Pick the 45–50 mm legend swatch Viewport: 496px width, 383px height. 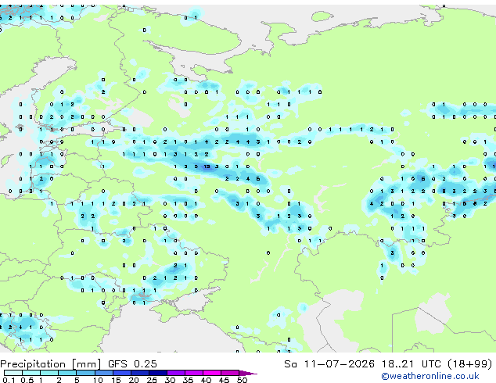coord(230,373)
